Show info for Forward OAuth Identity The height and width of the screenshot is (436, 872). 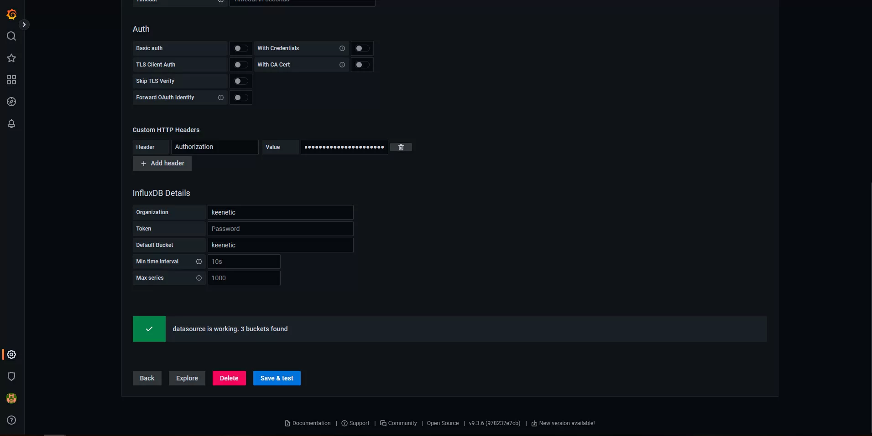pyautogui.click(x=221, y=97)
